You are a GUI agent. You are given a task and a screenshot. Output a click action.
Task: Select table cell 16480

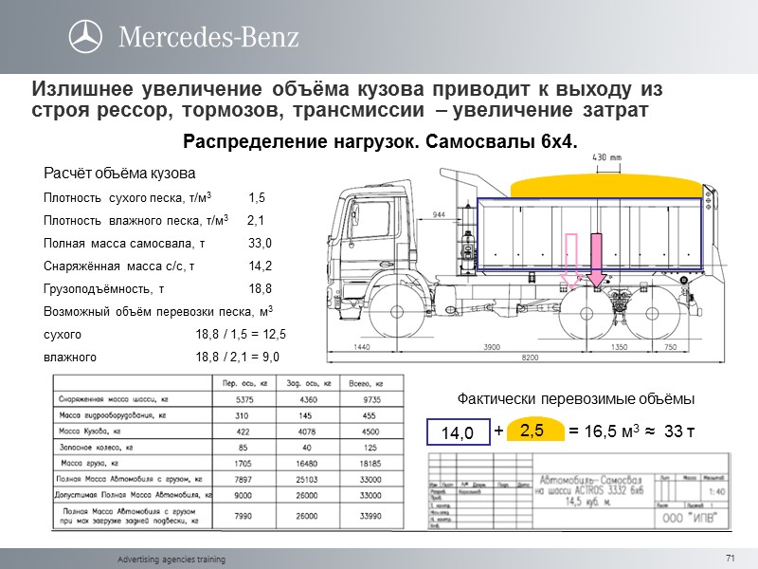click(x=307, y=464)
